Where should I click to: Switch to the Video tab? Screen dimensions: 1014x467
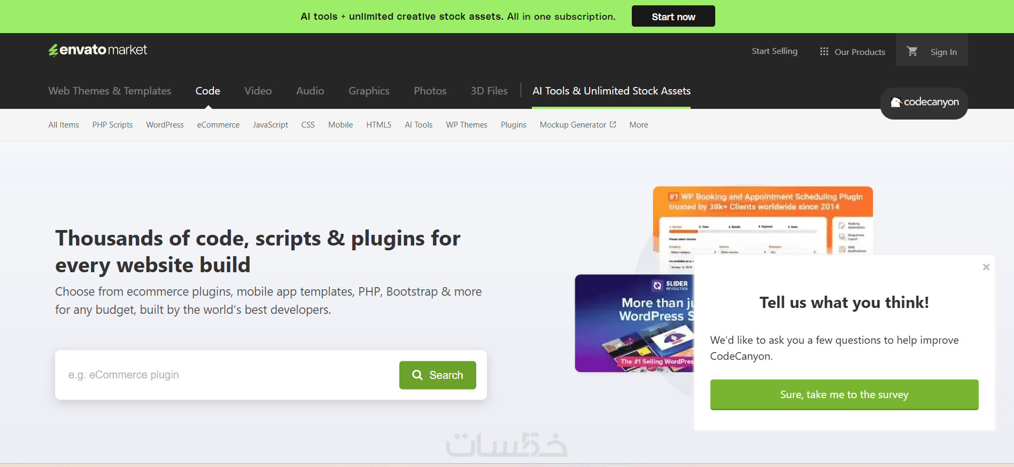coord(258,91)
